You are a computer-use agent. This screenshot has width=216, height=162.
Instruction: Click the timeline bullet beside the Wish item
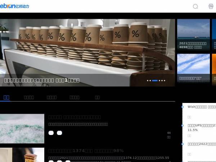click(183, 107)
